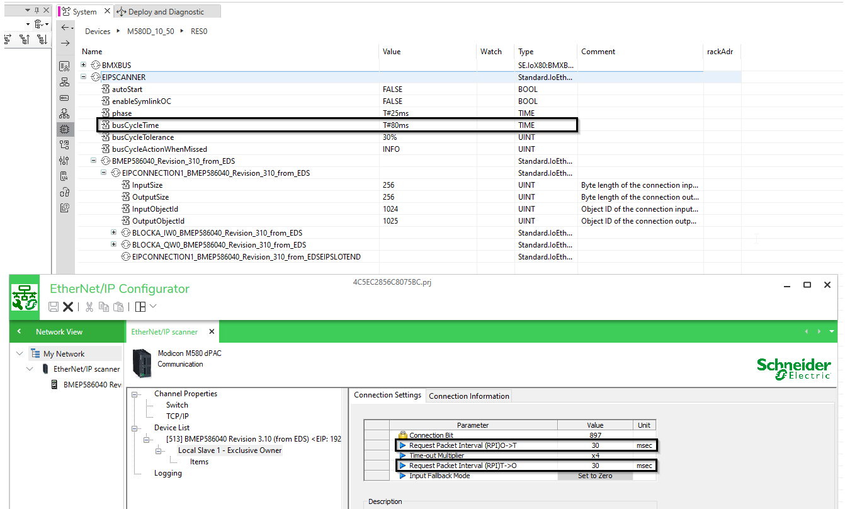Viewport: 845px width, 509px height.
Task: Select the autoStart parameter row
Action: (409, 89)
